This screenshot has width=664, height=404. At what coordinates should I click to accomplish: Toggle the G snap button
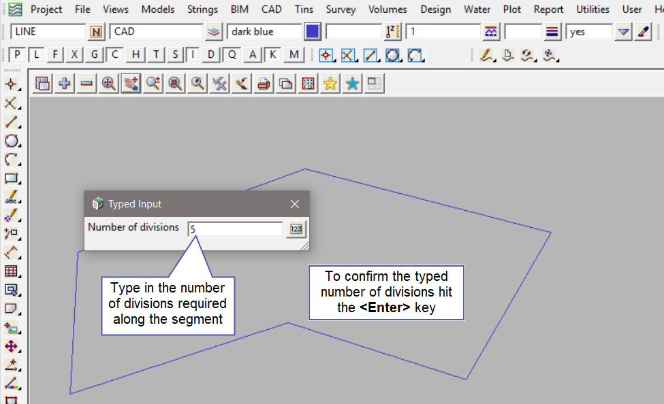[94, 54]
